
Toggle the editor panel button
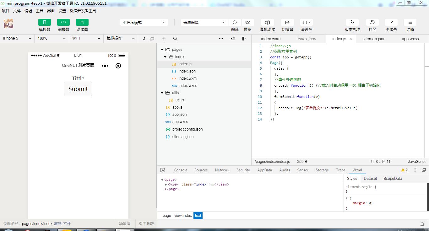[63, 22]
